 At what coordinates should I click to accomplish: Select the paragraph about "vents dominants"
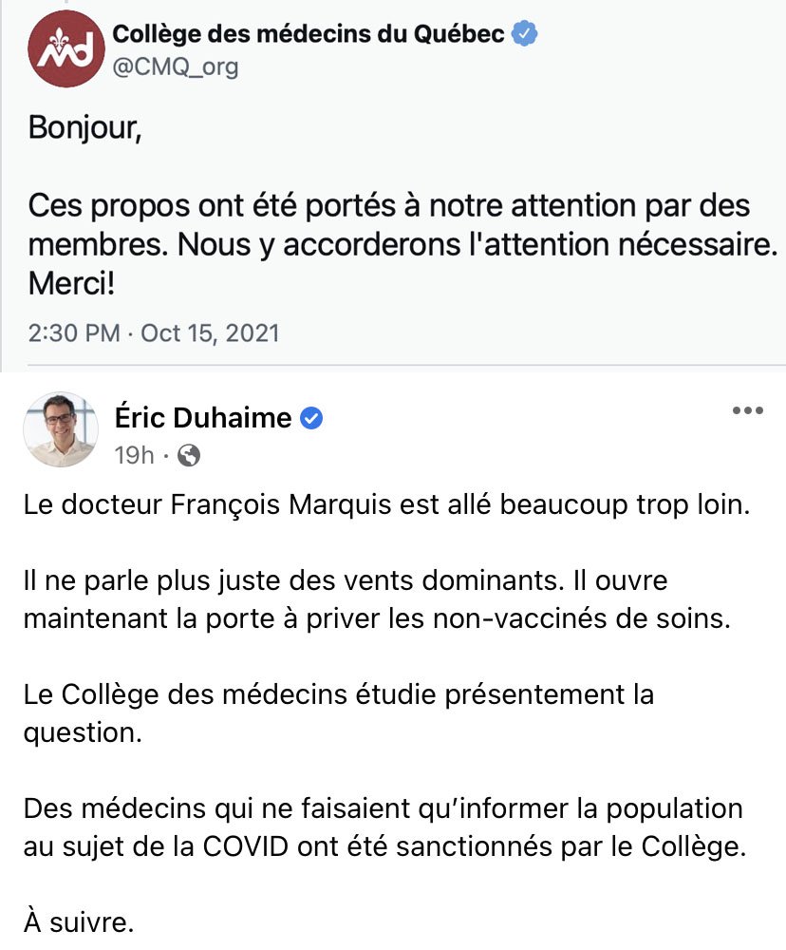377,599
